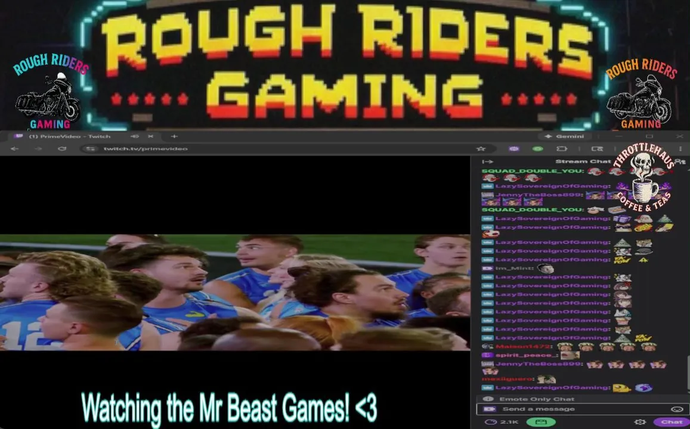Viewport: 690px width, 429px height.
Task: Click username Maison1472 in chat
Action: tap(523, 347)
